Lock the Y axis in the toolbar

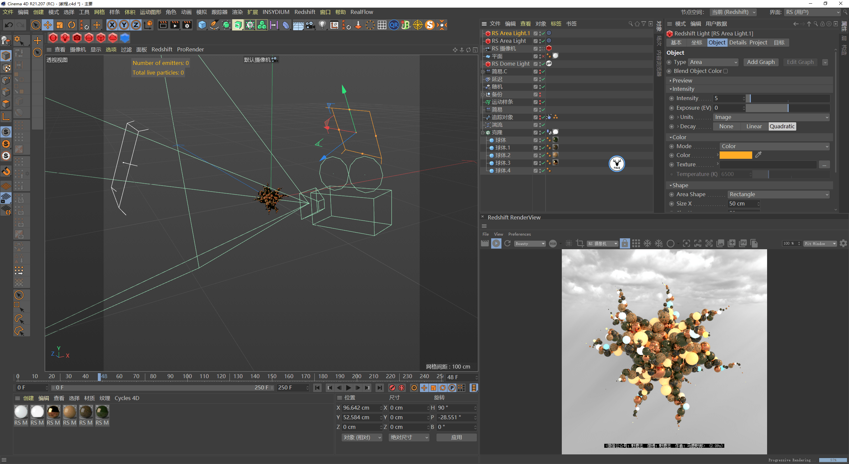tap(124, 25)
